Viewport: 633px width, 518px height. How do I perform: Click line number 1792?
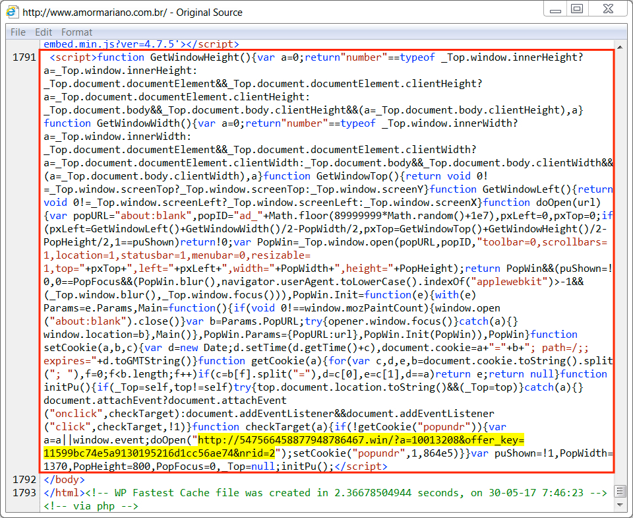24,480
